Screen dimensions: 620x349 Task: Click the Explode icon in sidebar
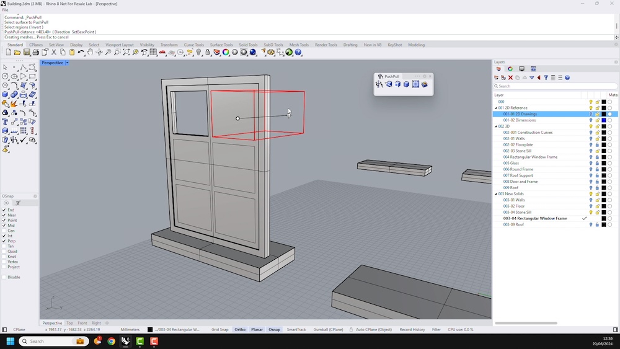pyautogui.click(x=14, y=104)
